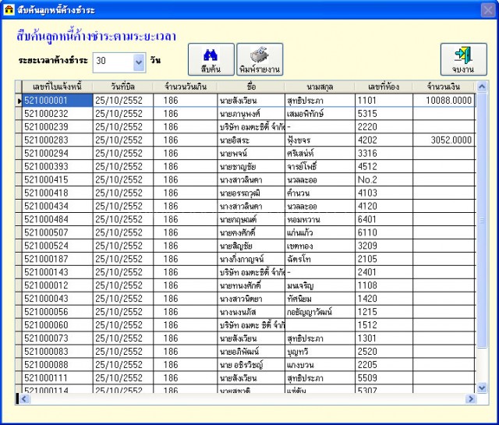This screenshot has width=499, height=425.
Task: Click room number cell 3209
Action: pyautogui.click(x=384, y=246)
